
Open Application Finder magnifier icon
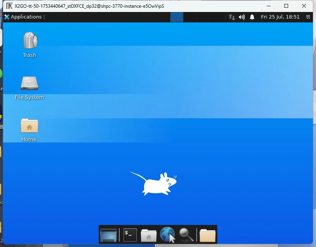(186, 235)
